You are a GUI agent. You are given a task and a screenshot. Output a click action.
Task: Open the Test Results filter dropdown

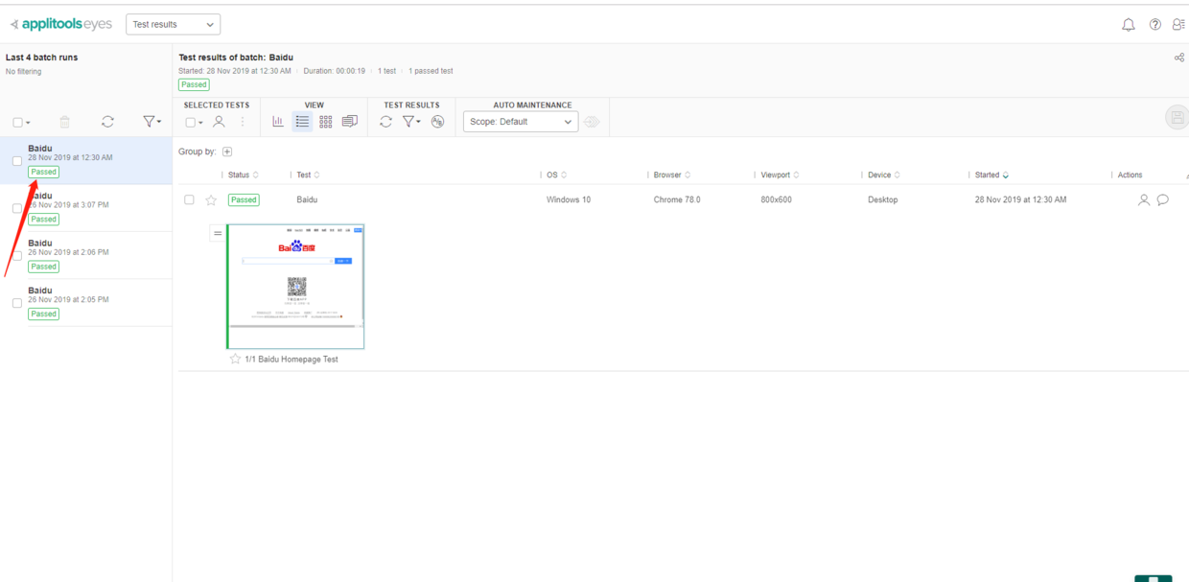click(411, 122)
